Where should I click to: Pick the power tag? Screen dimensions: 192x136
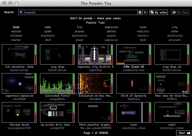(80, 40)
